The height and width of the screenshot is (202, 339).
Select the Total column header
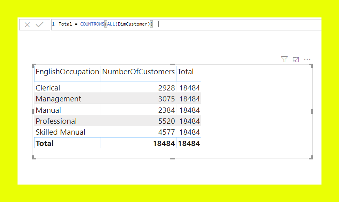[x=186, y=72]
